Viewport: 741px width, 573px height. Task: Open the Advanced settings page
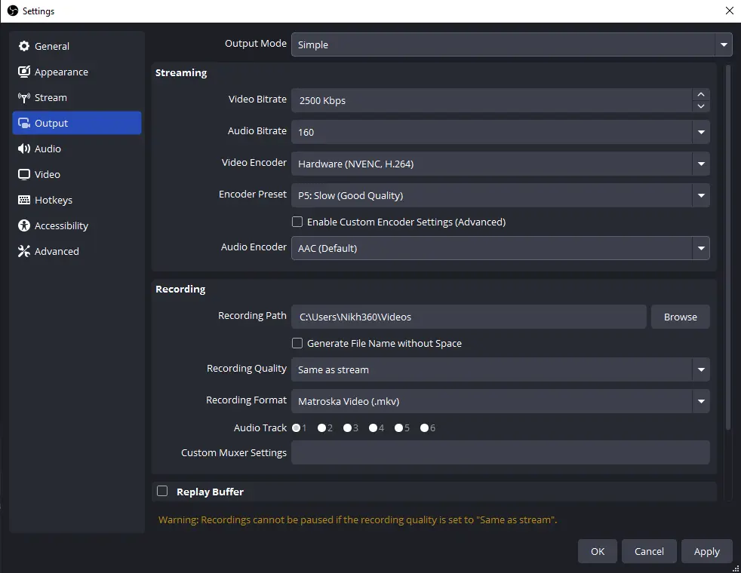(x=76, y=251)
